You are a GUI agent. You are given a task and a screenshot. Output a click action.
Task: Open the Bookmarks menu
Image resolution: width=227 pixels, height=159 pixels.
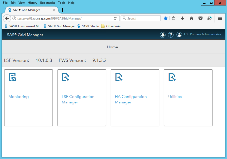click(x=47, y=3)
